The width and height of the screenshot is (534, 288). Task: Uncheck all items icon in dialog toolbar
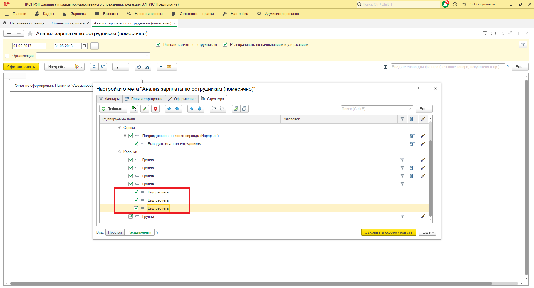pyautogui.click(x=244, y=109)
